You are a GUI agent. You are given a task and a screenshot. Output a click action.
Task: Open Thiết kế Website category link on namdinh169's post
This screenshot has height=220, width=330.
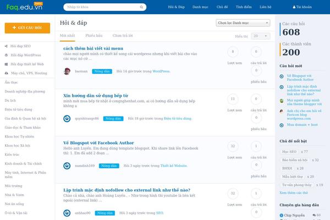(174, 166)
